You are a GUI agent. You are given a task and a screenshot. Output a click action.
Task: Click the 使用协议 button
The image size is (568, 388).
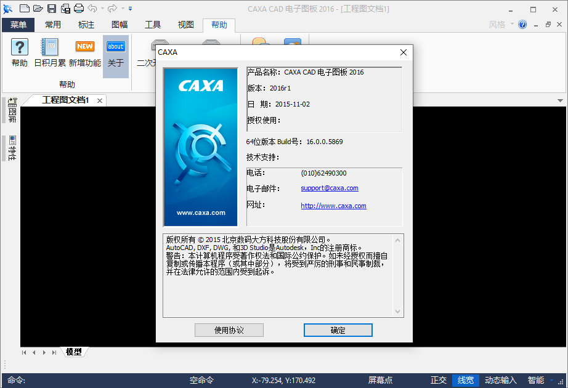click(229, 330)
